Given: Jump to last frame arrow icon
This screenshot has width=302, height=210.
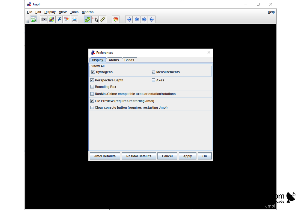Looking at the screenshot, I should [152, 19].
